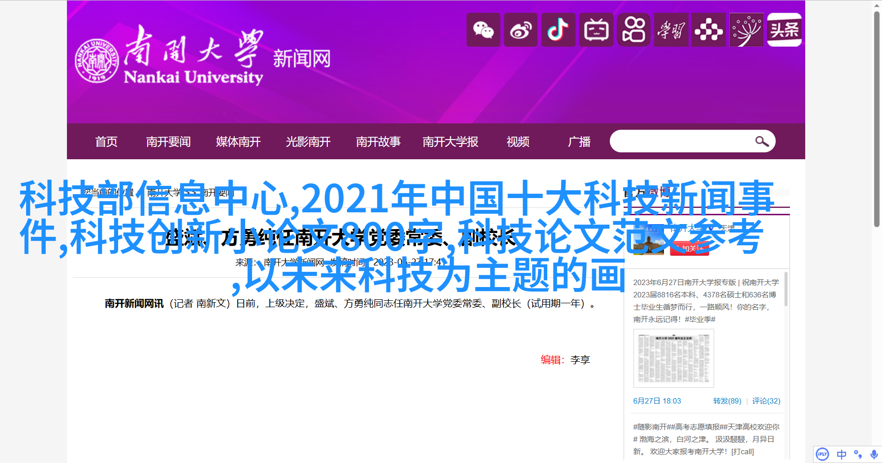
Task: Open the 6月27日 18:03 timestamp link
Action: point(657,401)
